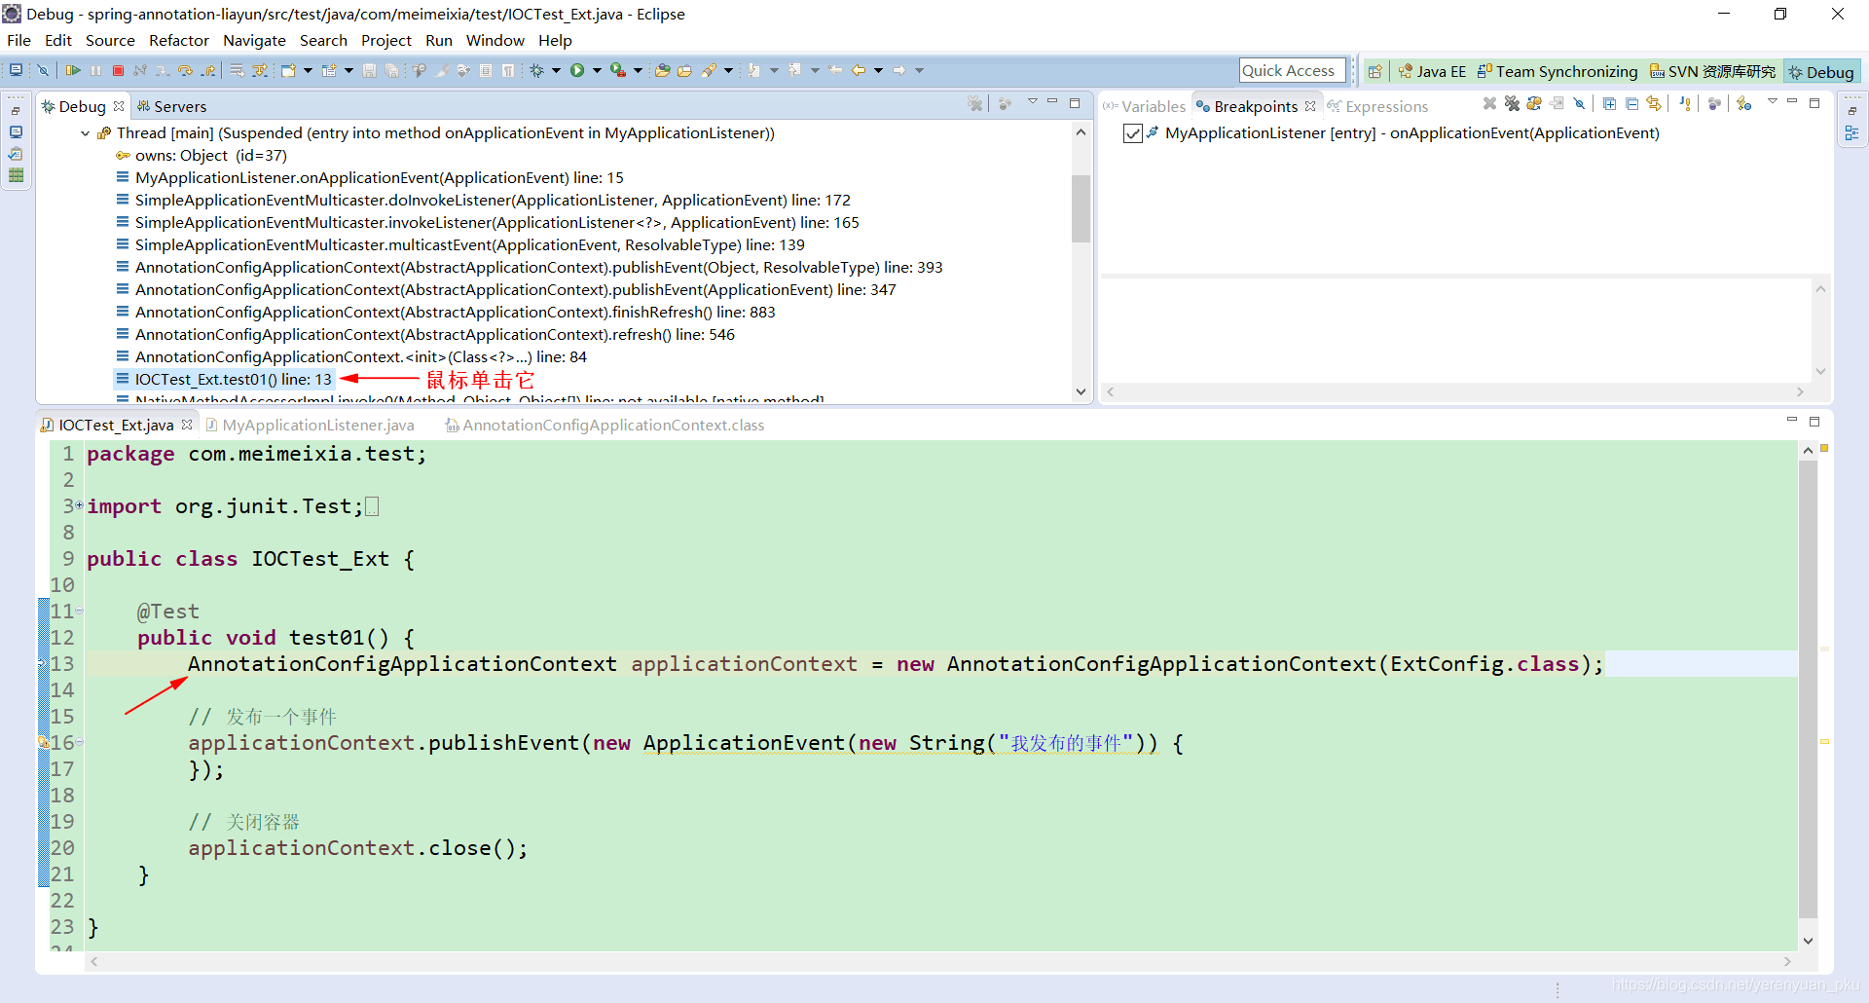This screenshot has width=1869, height=1003.
Task: Click the Step Return button
Action: (x=209, y=70)
